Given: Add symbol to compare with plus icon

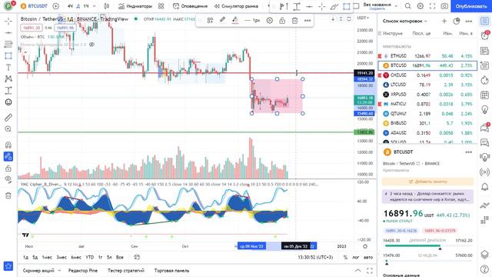Looking at the screenshot, I should [56, 6].
